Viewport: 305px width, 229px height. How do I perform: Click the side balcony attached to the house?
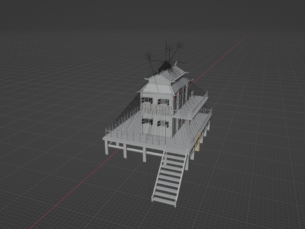tap(191, 106)
